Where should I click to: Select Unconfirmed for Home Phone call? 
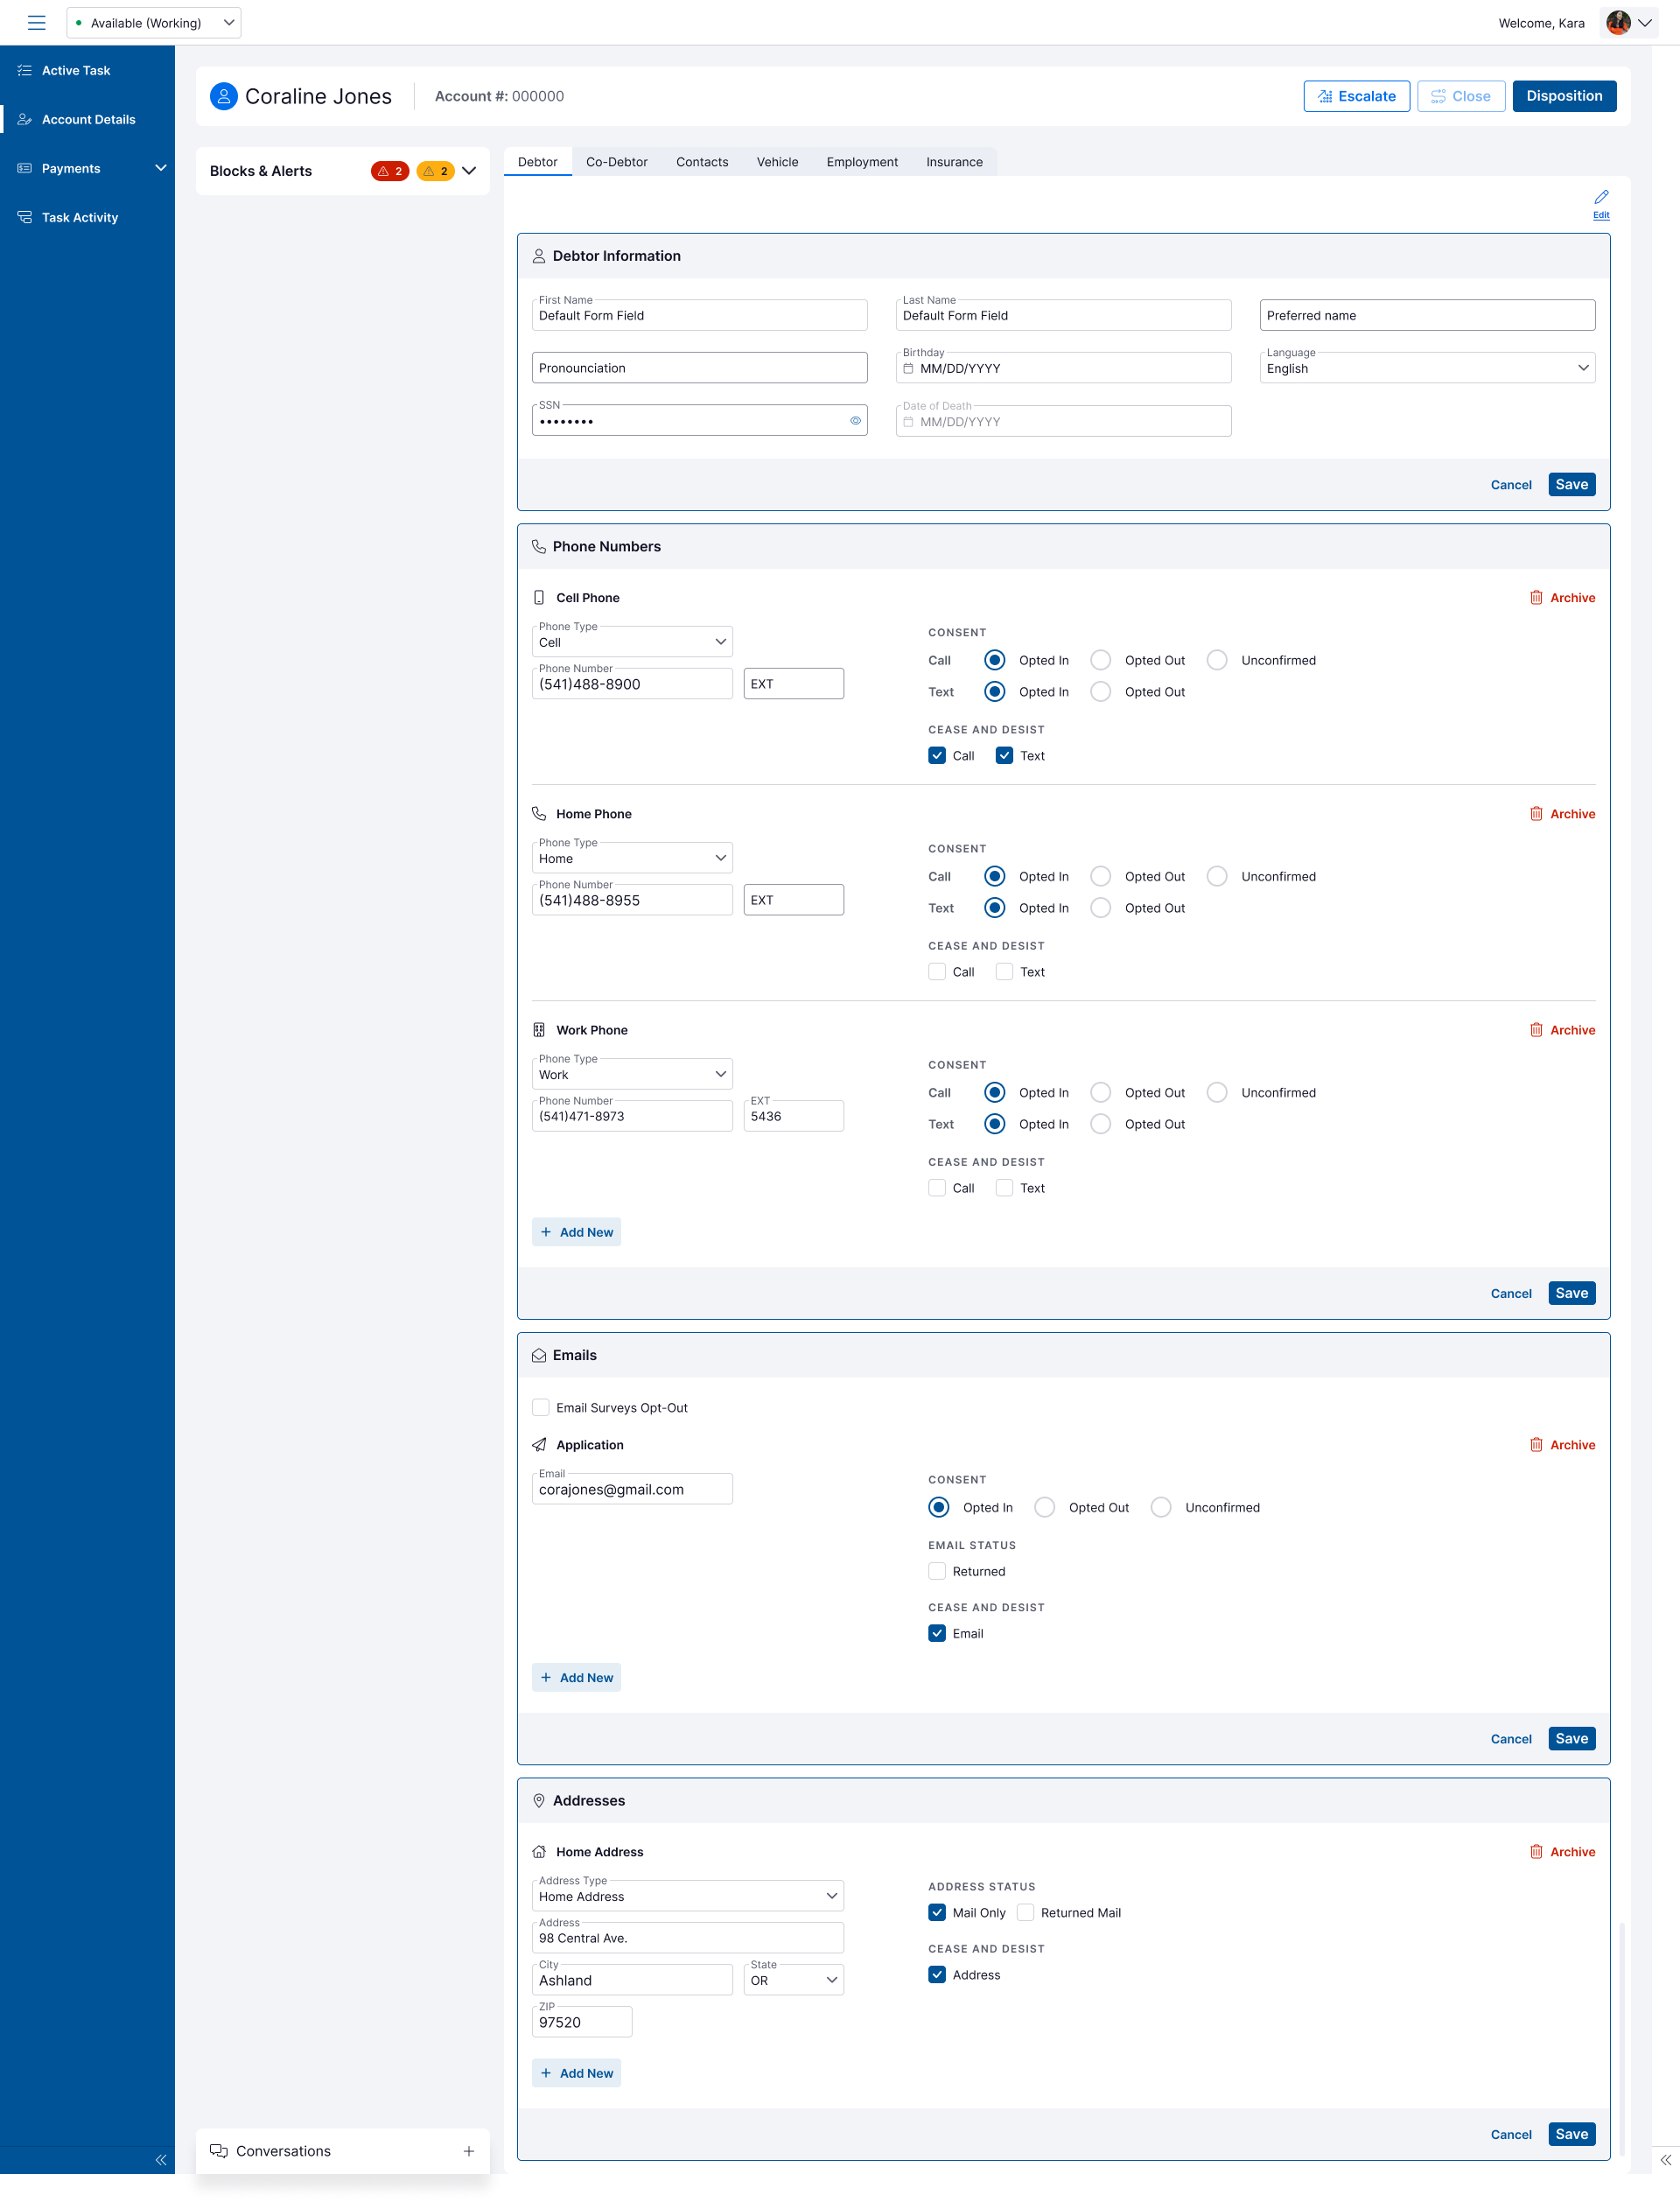tap(1216, 876)
